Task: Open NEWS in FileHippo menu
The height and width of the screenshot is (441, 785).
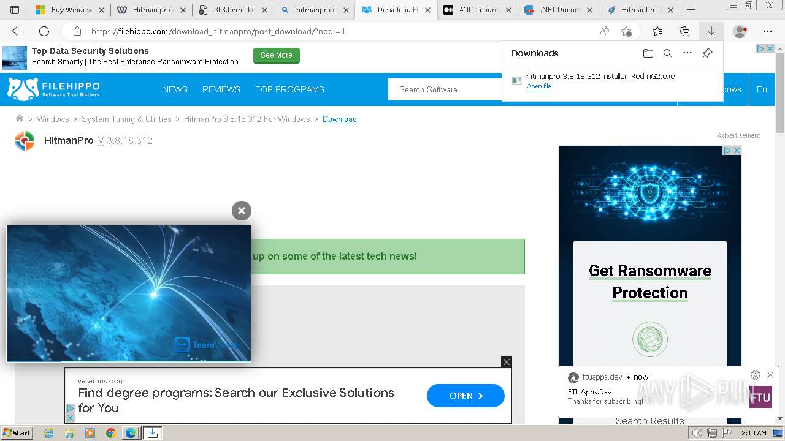Action: [175, 89]
